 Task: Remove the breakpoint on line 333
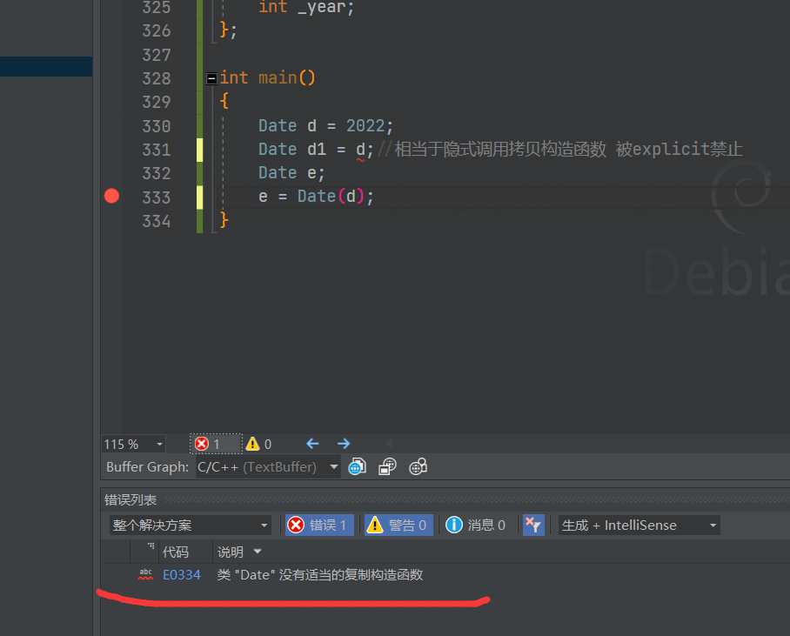tap(111, 196)
